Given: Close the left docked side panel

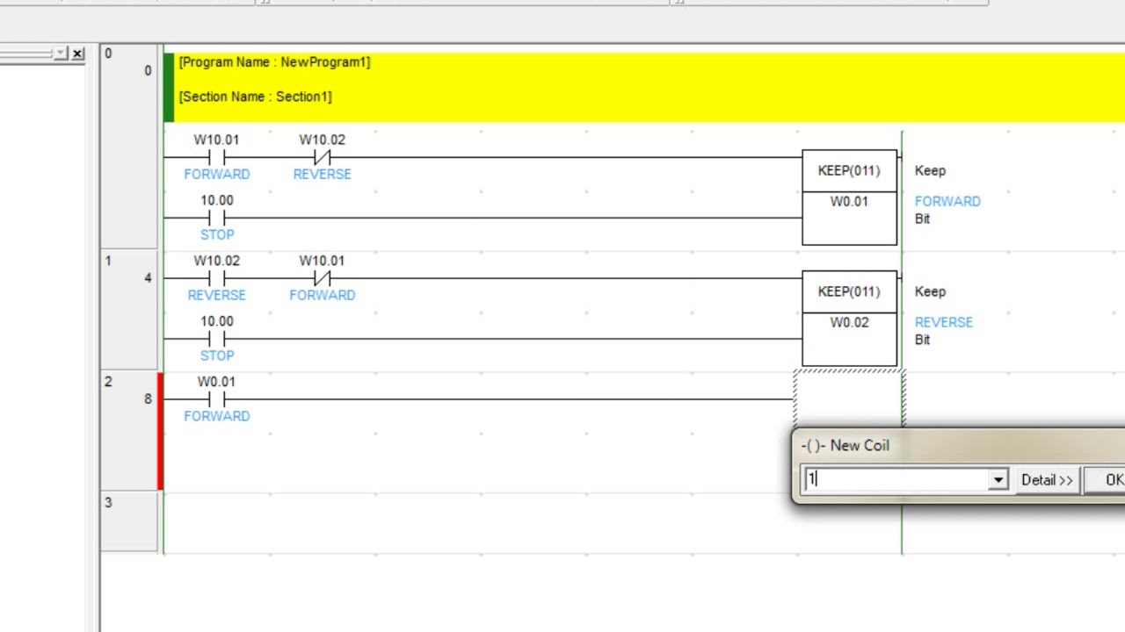Looking at the screenshot, I should pos(77,54).
